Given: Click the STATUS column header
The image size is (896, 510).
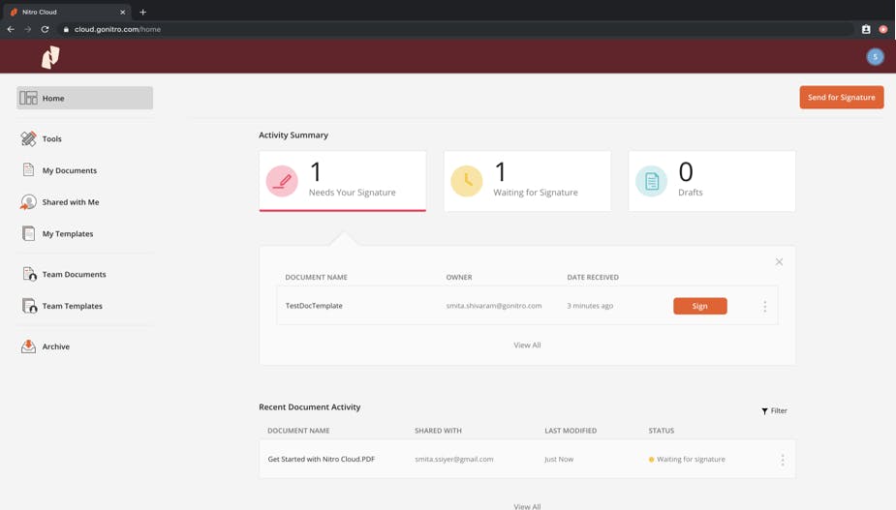Looking at the screenshot, I should tap(662, 431).
